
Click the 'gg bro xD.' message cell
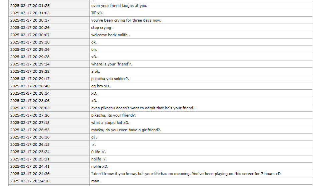click(x=101, y=86)
